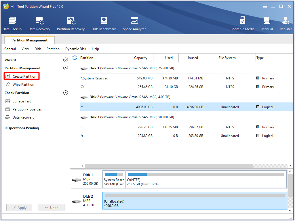The height and width of the screenshot is (221, 295).
Task: Open the Disk menu
Action: click(38, 49)
